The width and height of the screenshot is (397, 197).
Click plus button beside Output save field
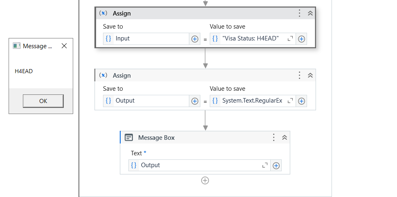195,101
